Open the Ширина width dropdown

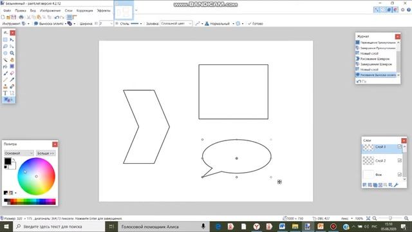click(111, 24)
